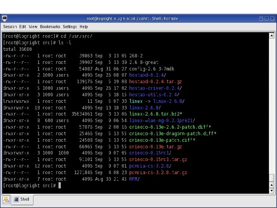The height and width of the screenshot is (208, 277).
Task: Click the scrollbar up arrow near bottom
Action: point(272,185)
